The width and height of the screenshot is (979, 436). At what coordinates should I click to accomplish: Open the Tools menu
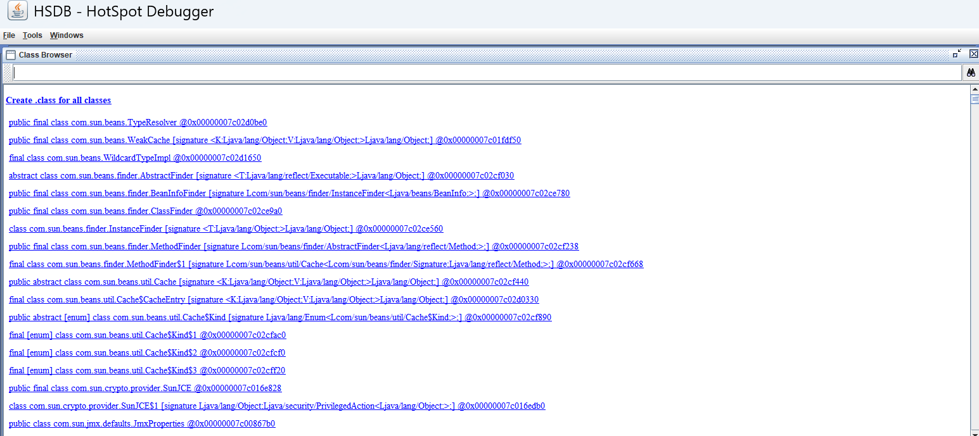(32, 35)
